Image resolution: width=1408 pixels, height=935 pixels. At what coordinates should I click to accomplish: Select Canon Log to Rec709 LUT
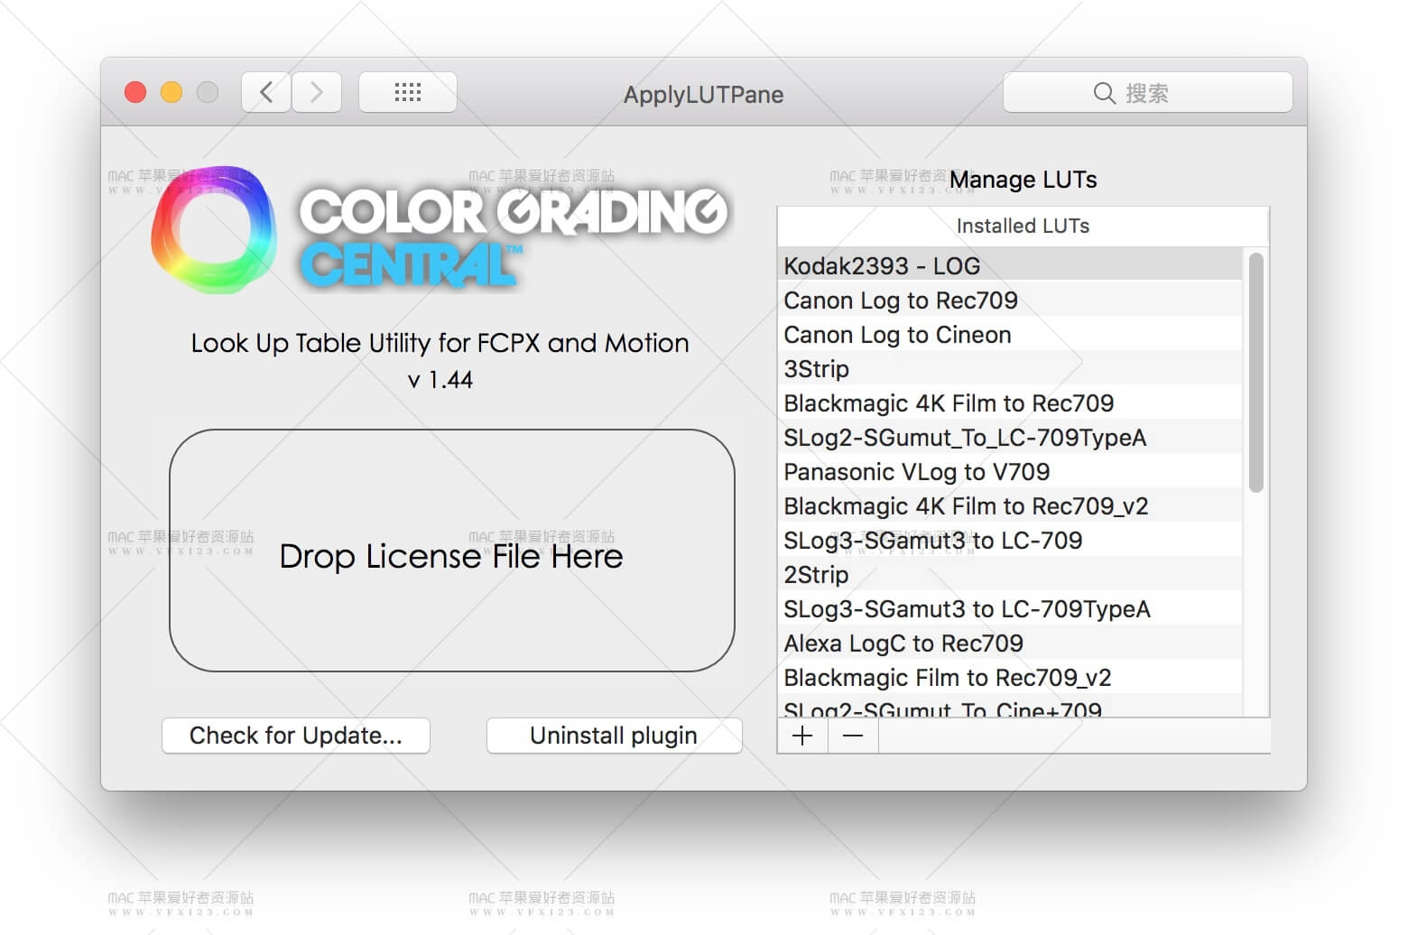click(x=1010, y=300)
